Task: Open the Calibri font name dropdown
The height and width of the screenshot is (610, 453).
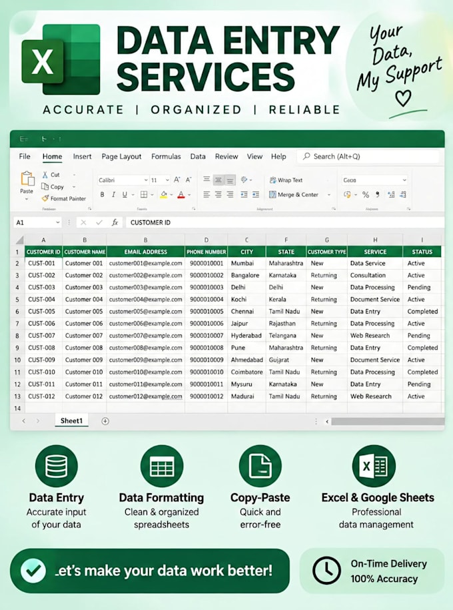Action: (146, 180)
